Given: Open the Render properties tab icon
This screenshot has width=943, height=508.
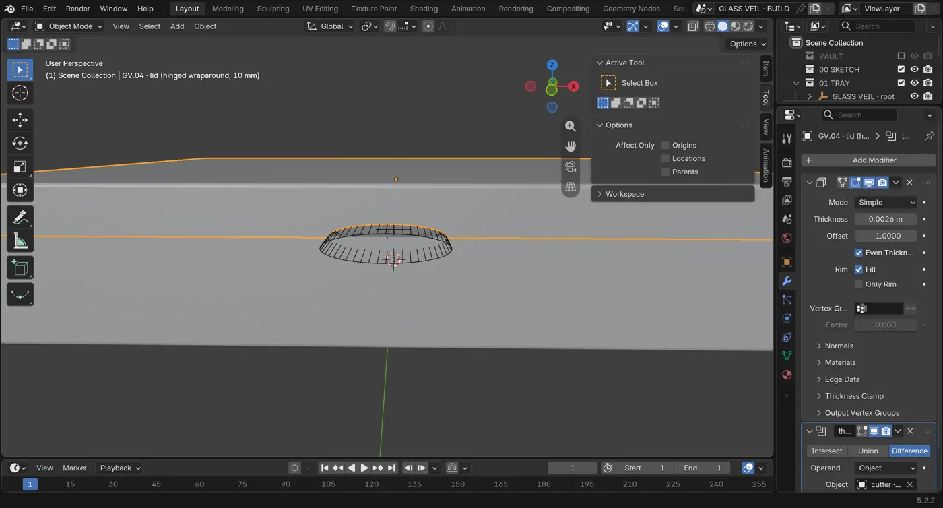Looking at the screenshot, I should point(787,162).
